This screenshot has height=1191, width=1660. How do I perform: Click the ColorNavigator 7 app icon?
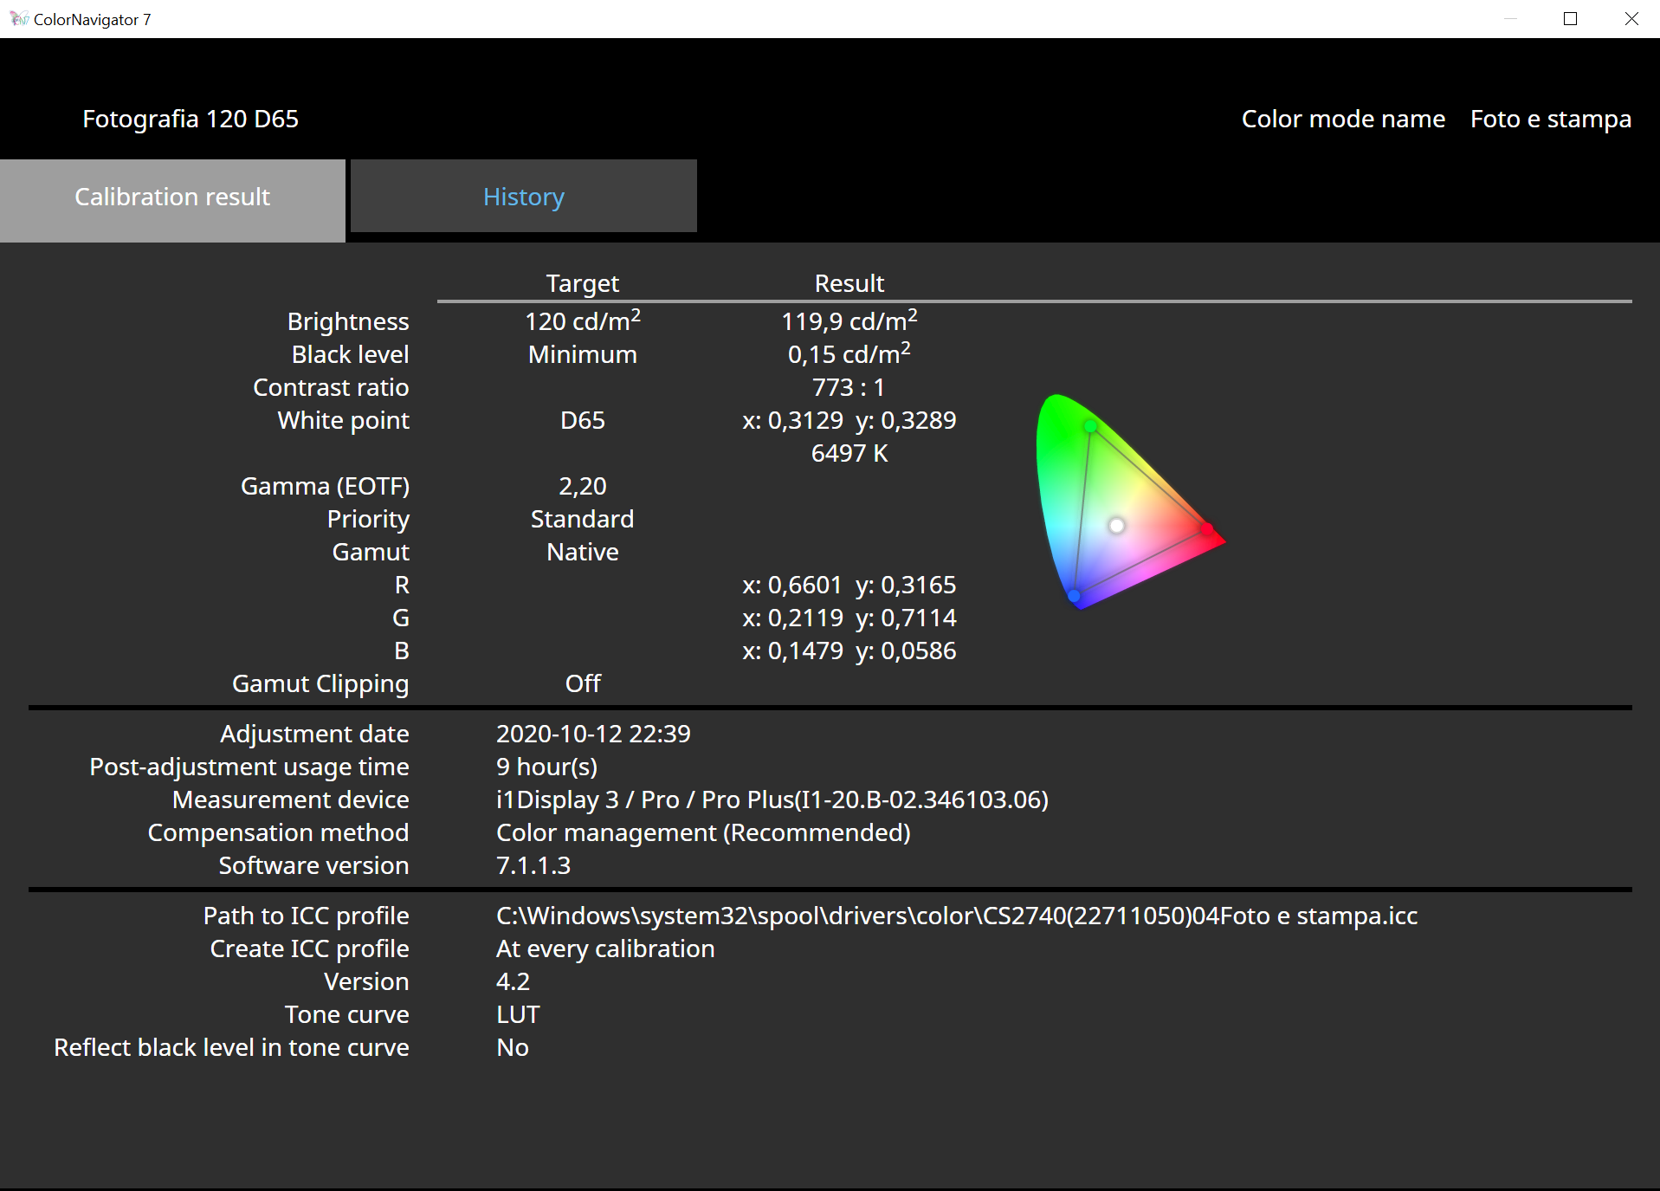[18, 18]
